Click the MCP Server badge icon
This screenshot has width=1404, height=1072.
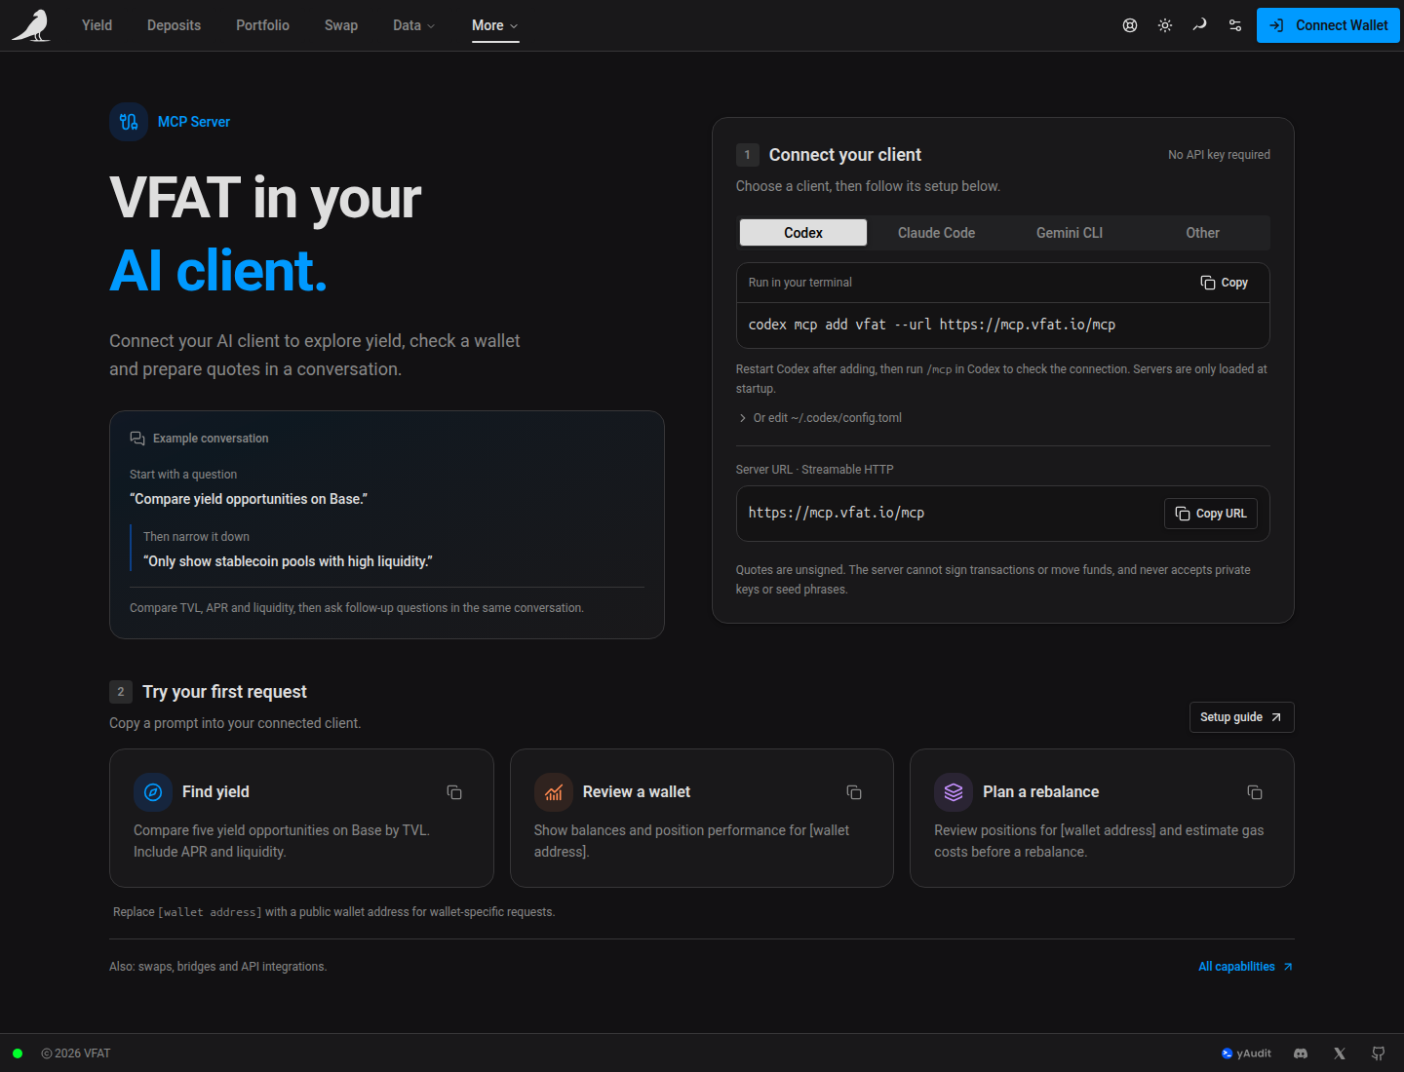click(129, 122)
